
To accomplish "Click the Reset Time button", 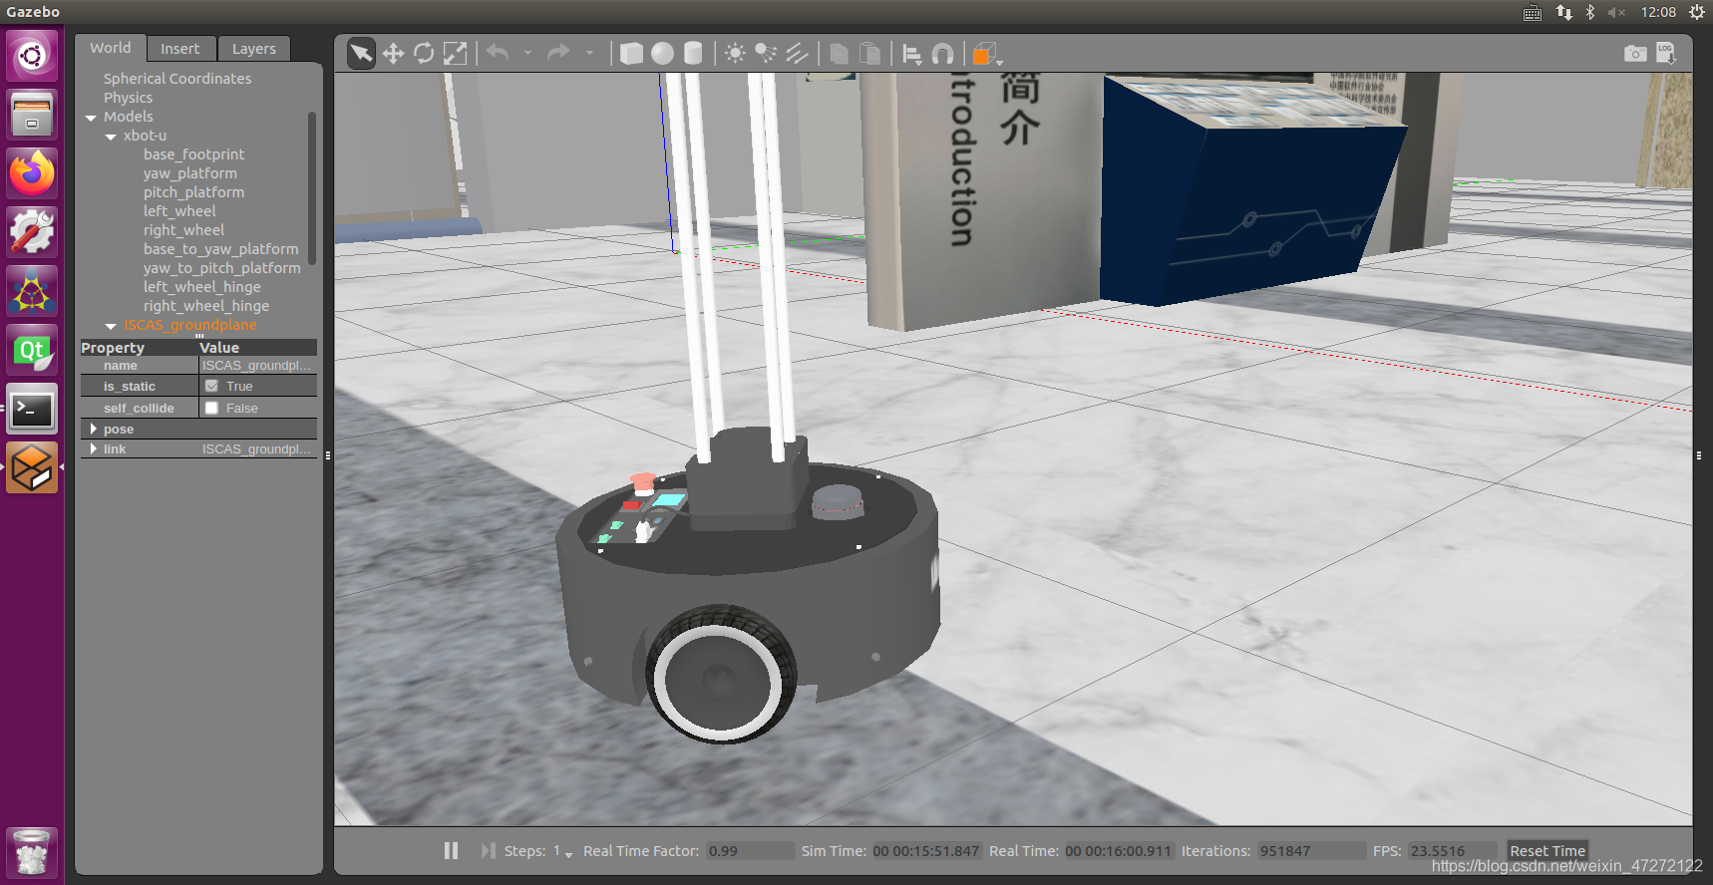I will pos(1546,850).
